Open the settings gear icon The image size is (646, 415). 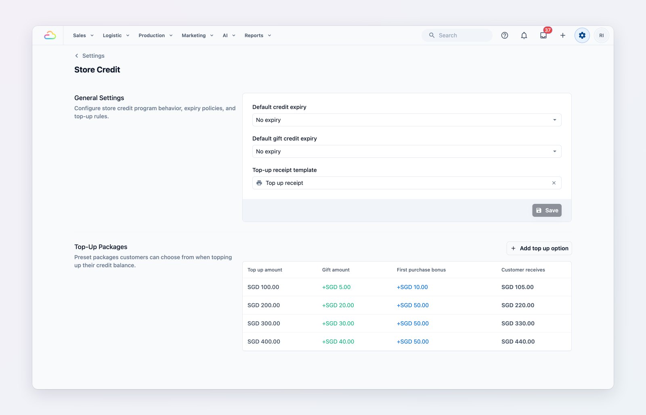point(582,36)
